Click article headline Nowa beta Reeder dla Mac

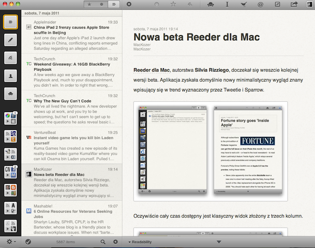(x=197, y=37)
